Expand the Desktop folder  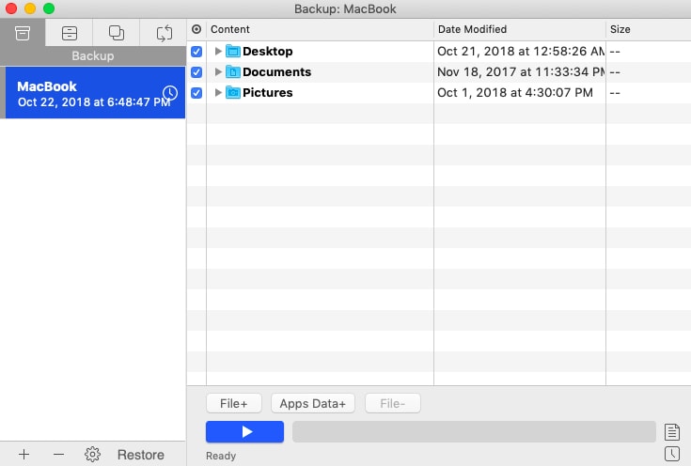tap(218, 51)
